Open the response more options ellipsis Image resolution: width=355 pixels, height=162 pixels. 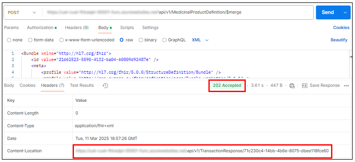click(x=346, y=86)
